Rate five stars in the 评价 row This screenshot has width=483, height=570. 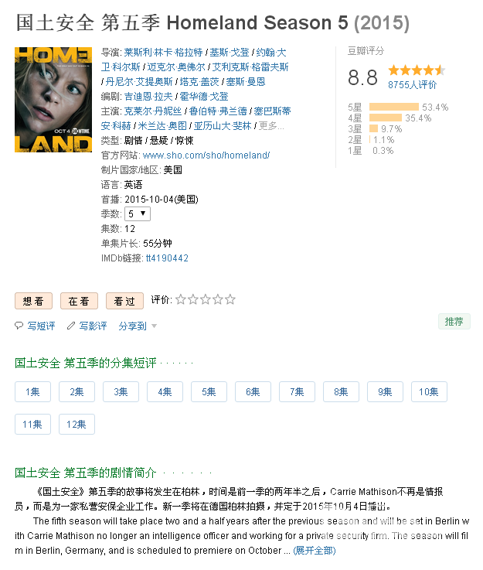point(230,299)
